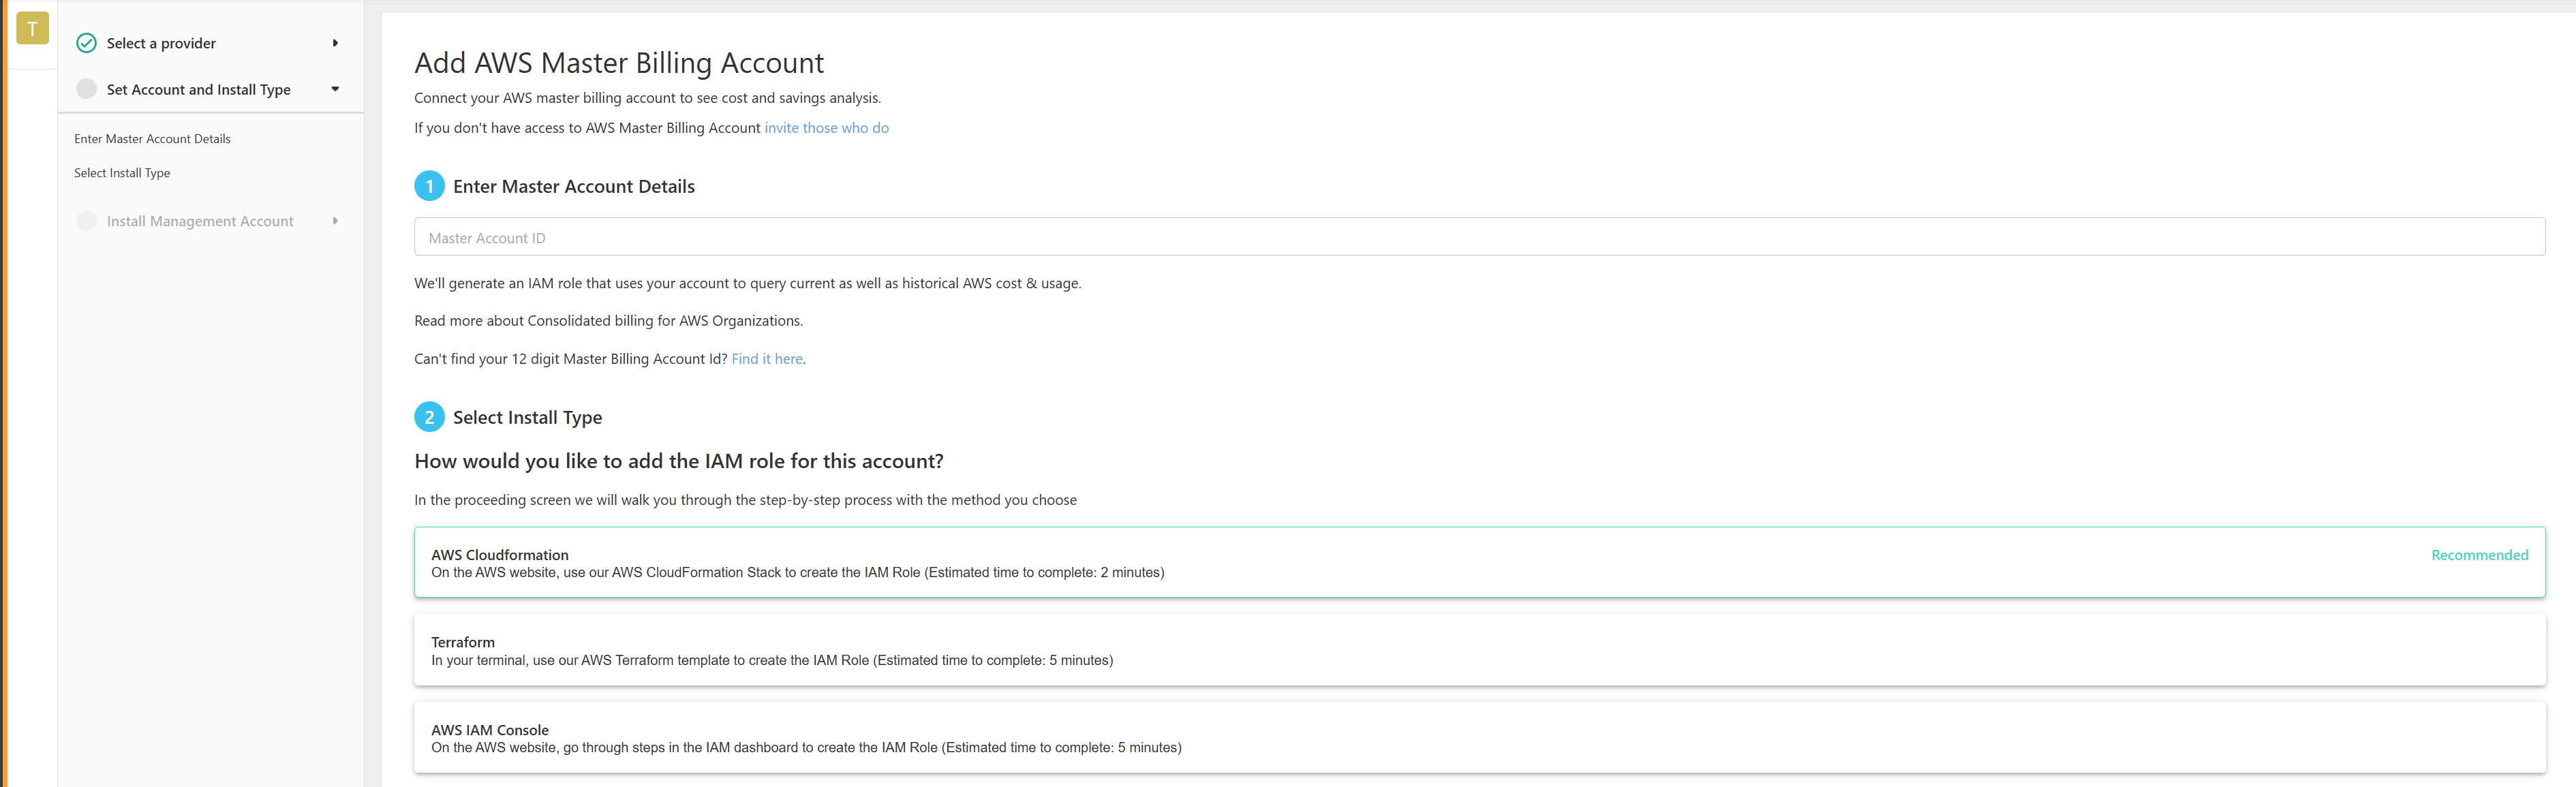Click the blue step 1 circle badge
2576x787 pixels.
[429, 186]
